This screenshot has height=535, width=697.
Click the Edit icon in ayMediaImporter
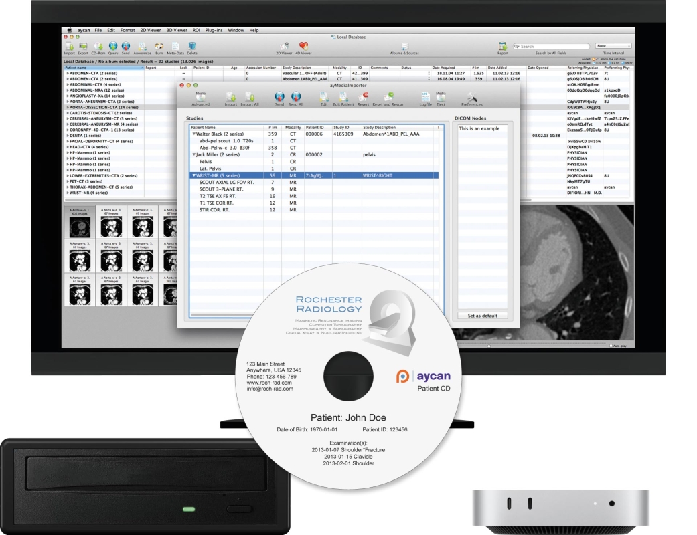(324, 97)
